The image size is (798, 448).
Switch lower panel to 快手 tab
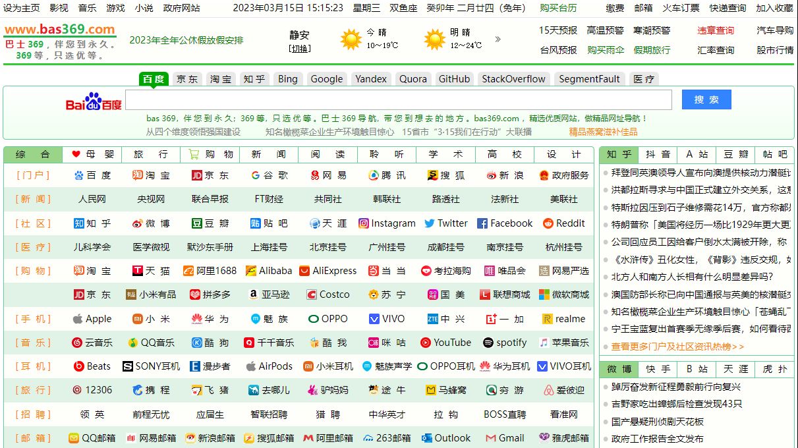(x=658, y=369)
